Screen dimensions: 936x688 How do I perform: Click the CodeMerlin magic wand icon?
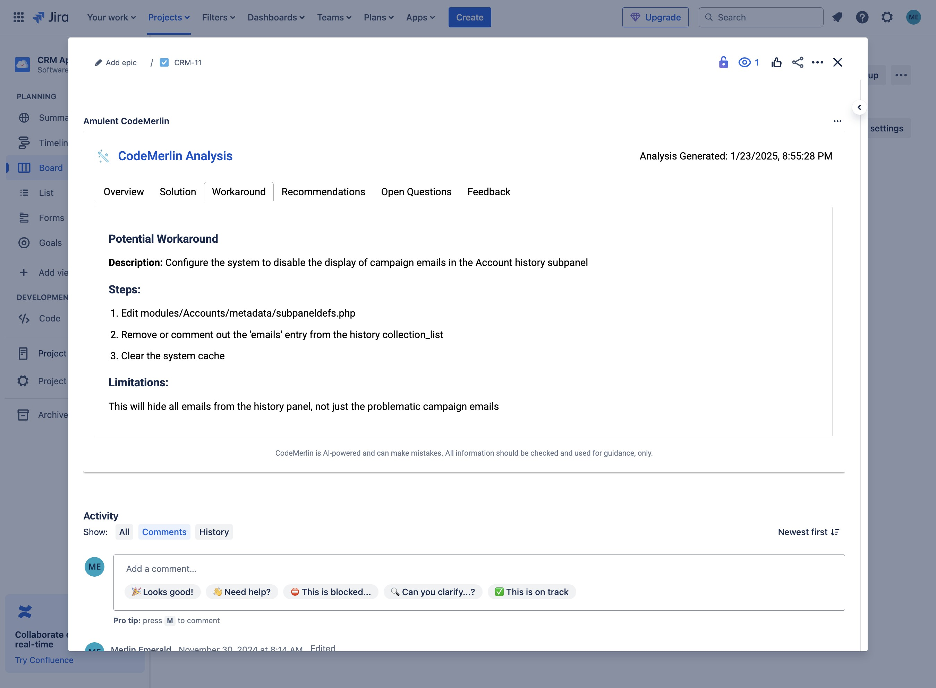click(103, 156)
